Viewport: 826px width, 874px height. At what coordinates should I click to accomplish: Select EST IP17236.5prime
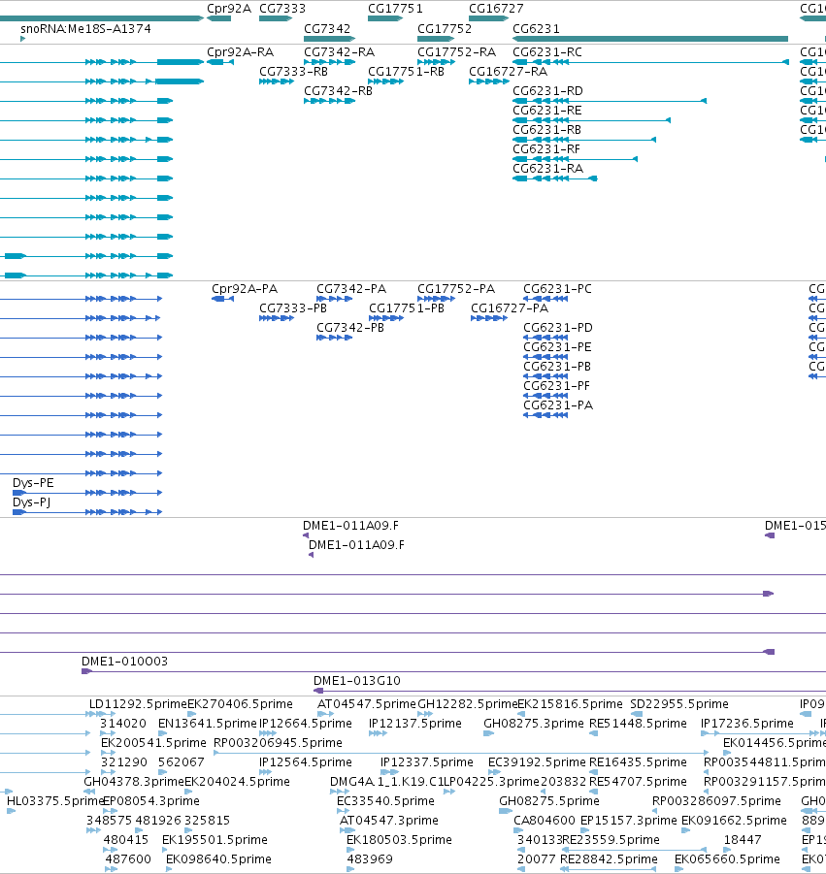pyautogui.click(x=746, y=724)
